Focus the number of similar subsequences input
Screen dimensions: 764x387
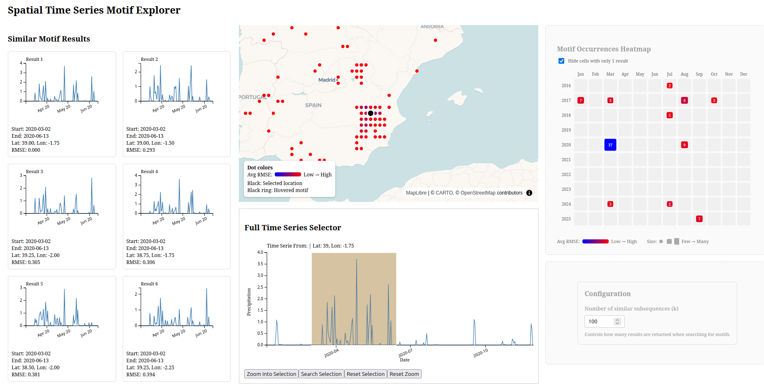(604, 322)
